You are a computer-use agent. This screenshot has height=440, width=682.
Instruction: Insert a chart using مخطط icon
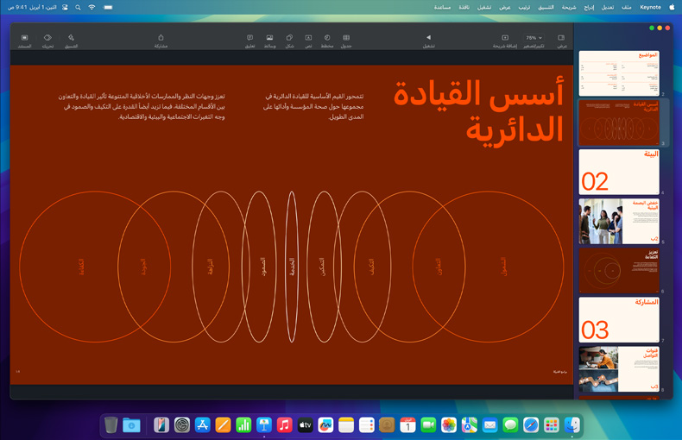327,40
